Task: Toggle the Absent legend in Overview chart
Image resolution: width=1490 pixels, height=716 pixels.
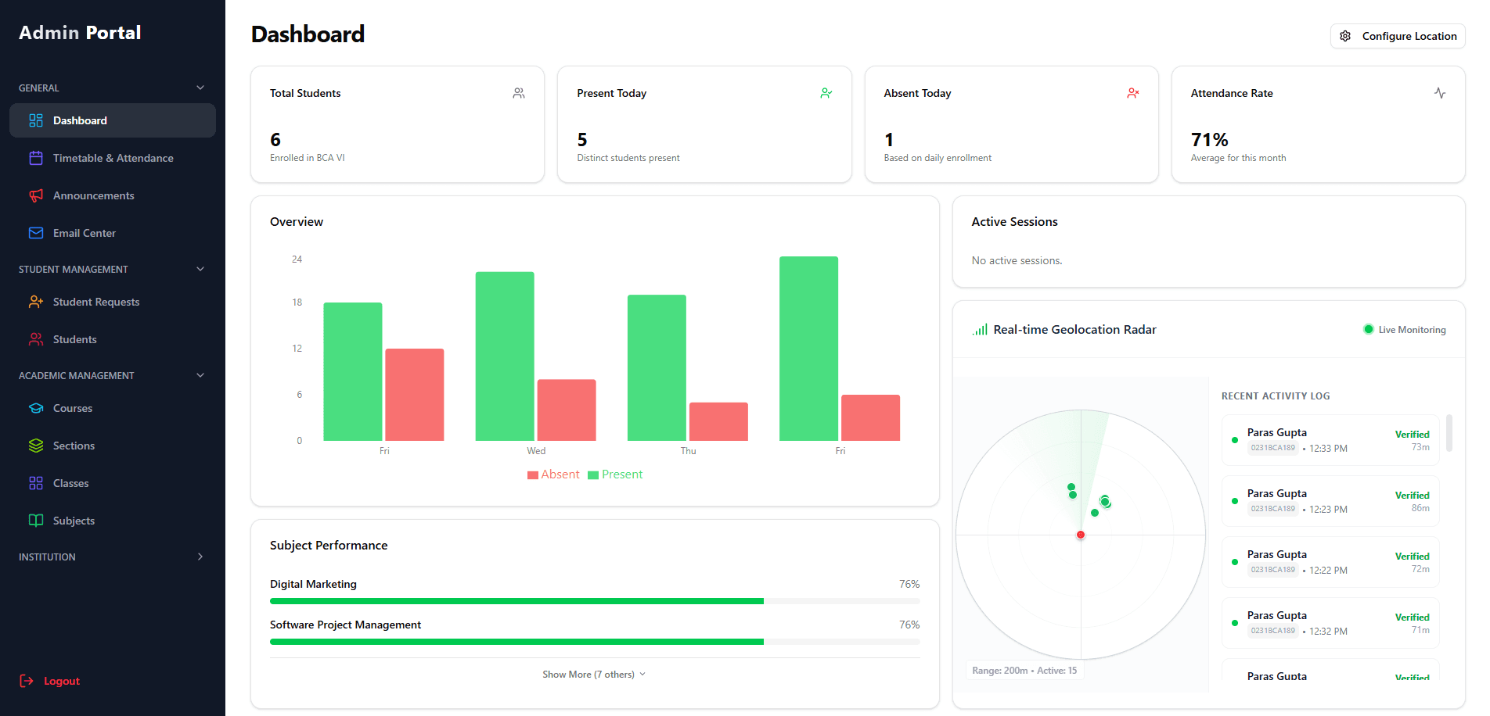Action: [x=553, y=474]
